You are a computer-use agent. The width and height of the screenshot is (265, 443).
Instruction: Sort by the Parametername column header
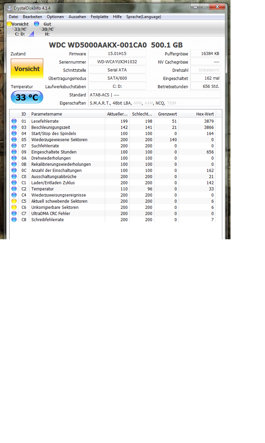67,114
